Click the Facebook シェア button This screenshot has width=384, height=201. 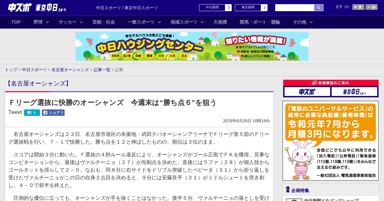(53, 113)
